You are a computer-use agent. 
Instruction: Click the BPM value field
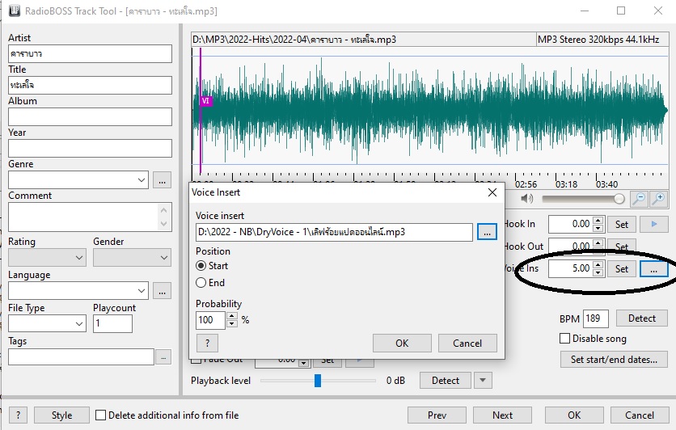595,318
